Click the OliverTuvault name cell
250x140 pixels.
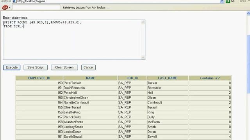pyautogui.click(x=90, y=107)
